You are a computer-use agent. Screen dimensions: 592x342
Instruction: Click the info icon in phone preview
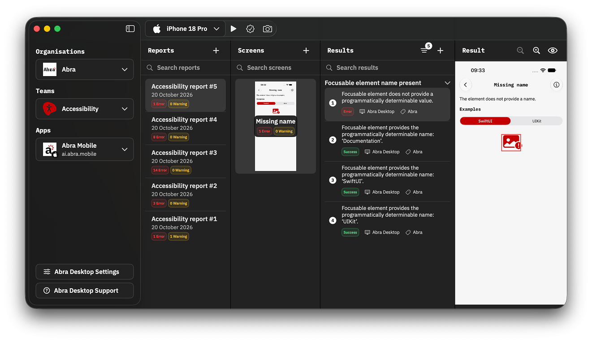click(x=556, y=85)
